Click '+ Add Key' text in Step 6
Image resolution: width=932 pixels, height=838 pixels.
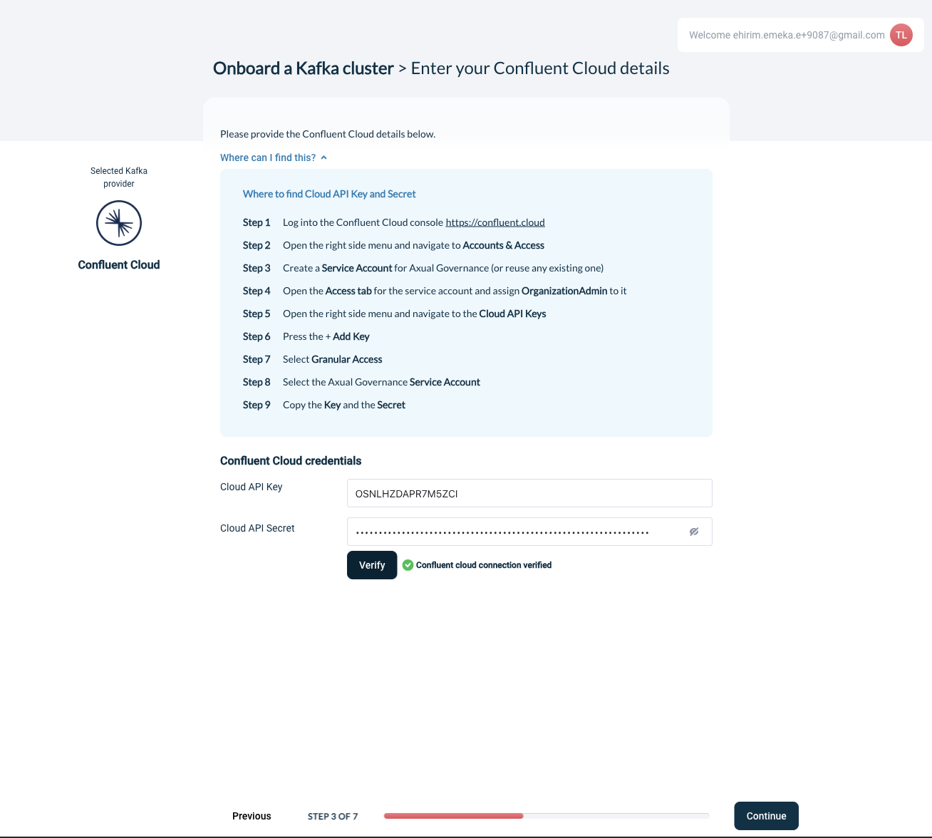348,336
